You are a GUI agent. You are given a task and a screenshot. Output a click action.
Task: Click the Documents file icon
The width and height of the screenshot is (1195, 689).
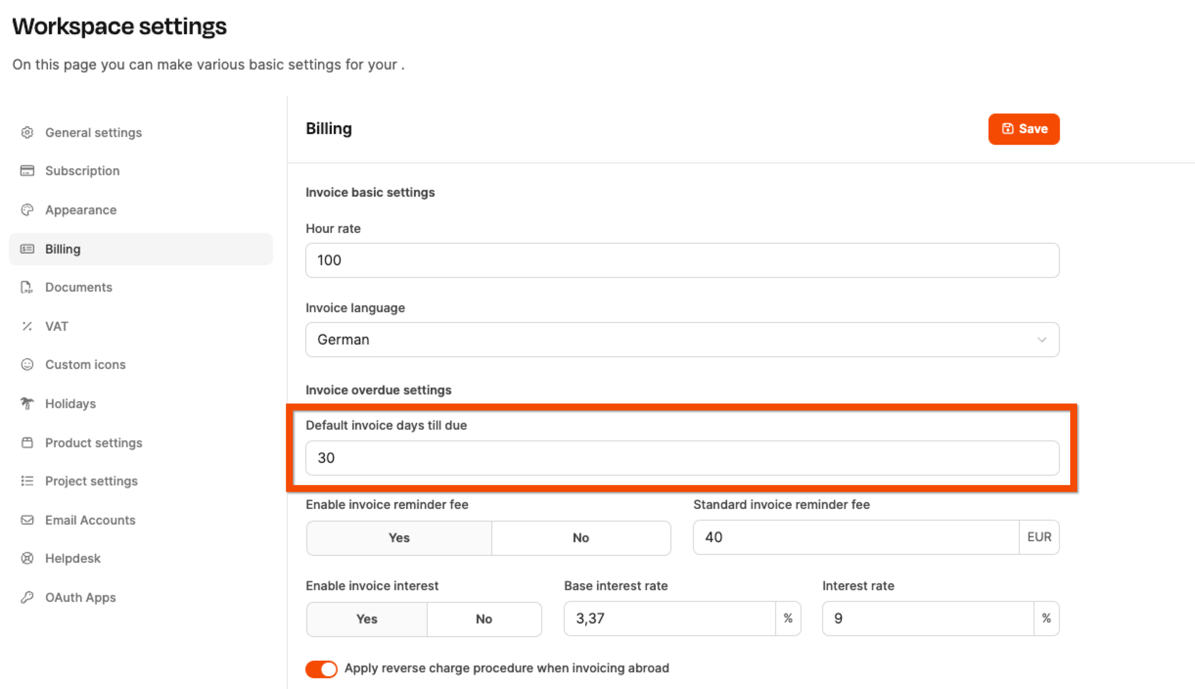27,287
